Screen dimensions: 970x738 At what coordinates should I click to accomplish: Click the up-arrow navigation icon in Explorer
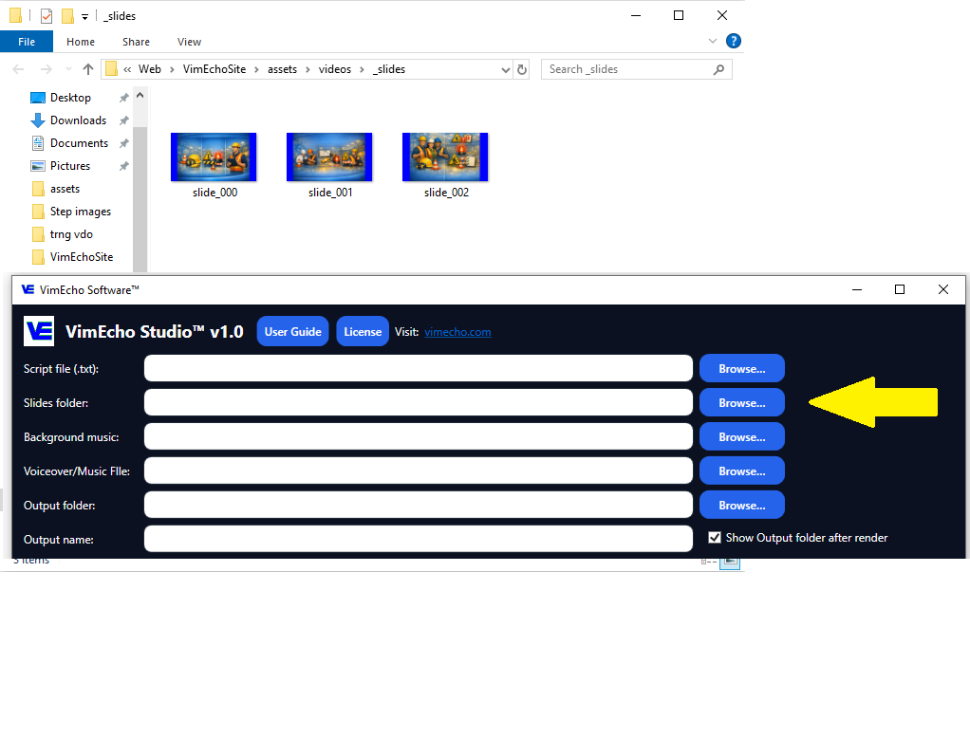pos(87,69)
